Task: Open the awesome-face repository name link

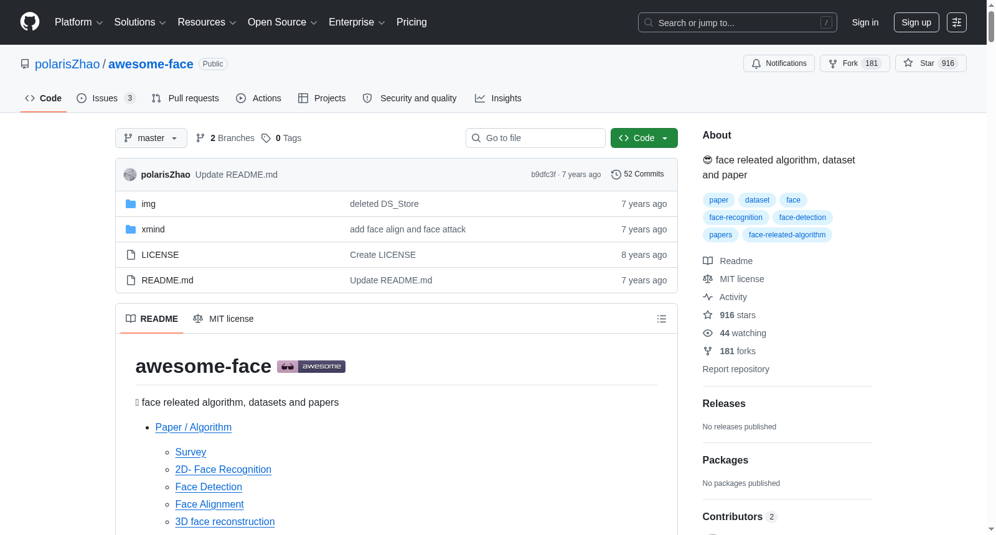Action: [x=151, y=64]
